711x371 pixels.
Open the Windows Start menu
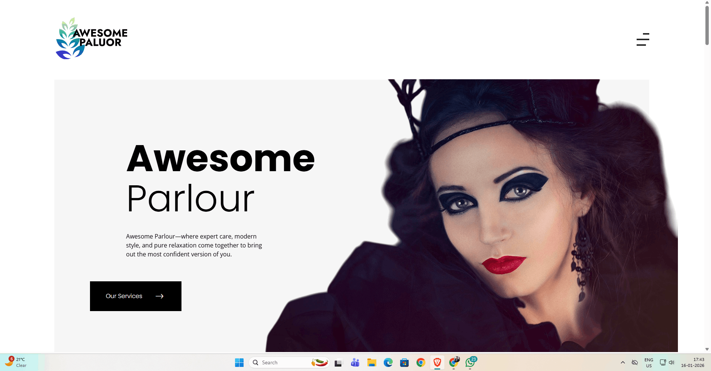point(239,362)
